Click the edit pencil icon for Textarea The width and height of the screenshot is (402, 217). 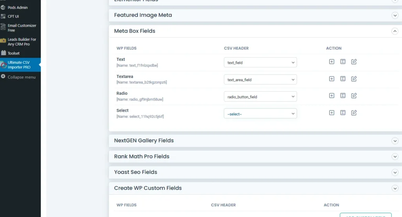[x=354, y=79]
